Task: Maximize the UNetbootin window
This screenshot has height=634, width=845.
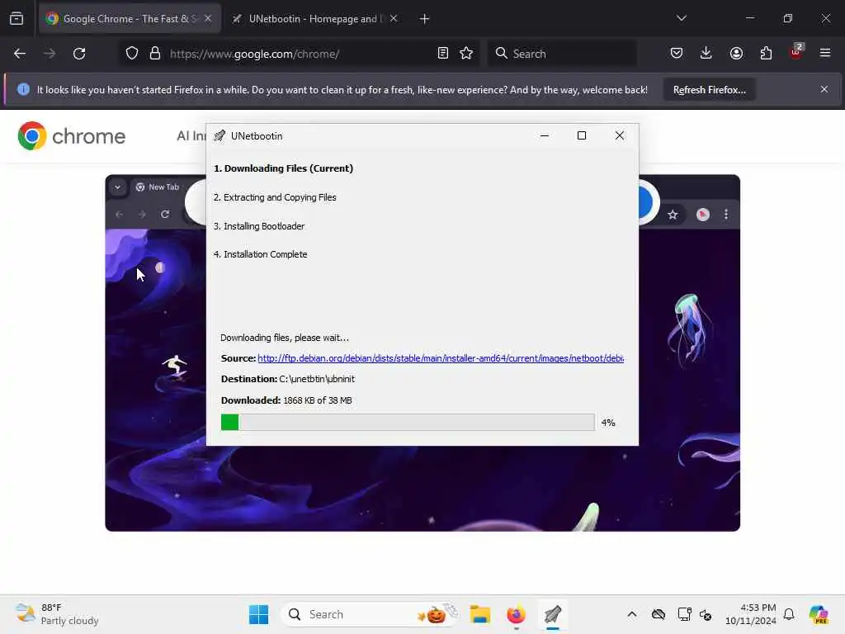Action: [x=582, y=136]
